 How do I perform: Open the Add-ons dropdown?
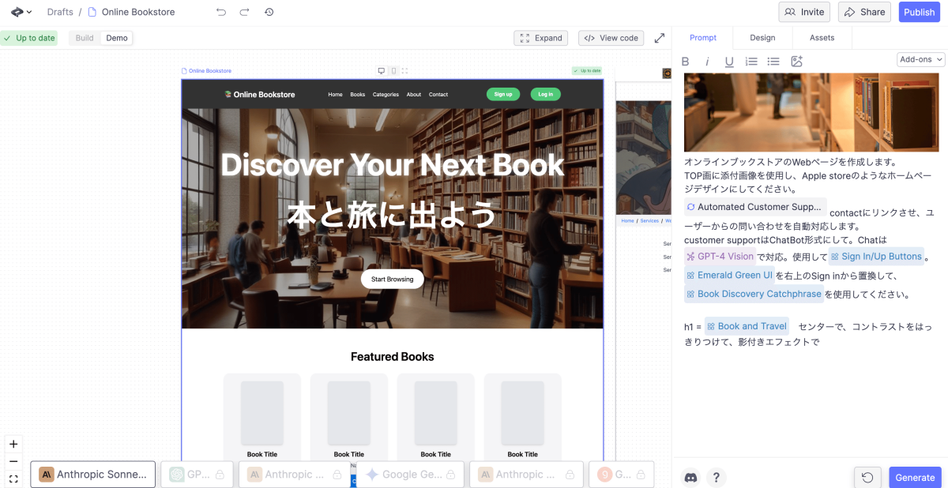click(921, 59)
